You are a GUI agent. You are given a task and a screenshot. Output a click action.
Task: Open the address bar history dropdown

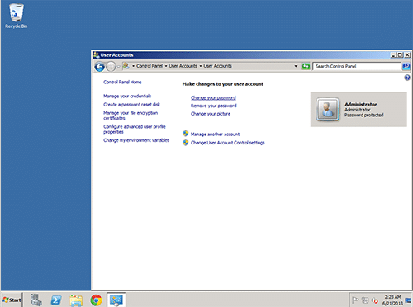296,66
